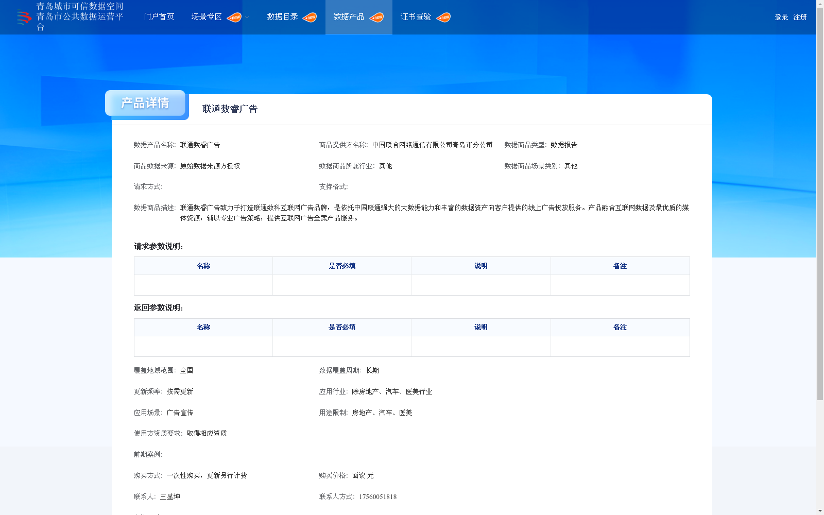
Task: Click the value 原始数据来源方授权
Action: tap(210, 166)
